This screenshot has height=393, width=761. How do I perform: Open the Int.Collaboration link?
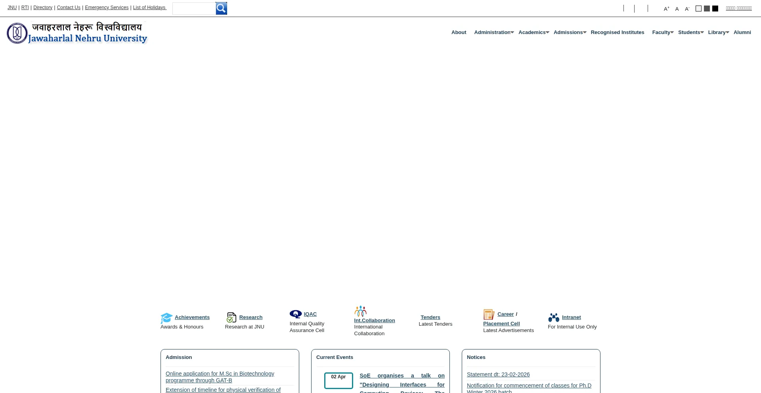pyautogui.click(x=375, y=321)
